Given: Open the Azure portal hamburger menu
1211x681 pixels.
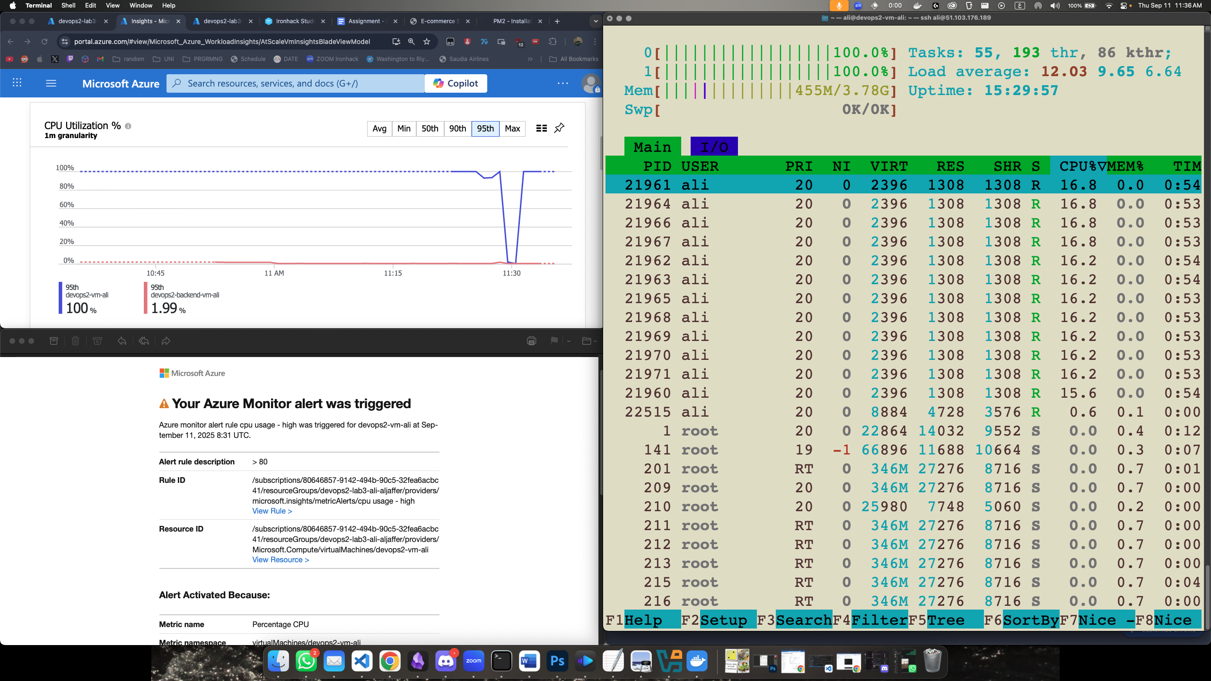Looking at the screenshot, I should (x=51, y=83).
